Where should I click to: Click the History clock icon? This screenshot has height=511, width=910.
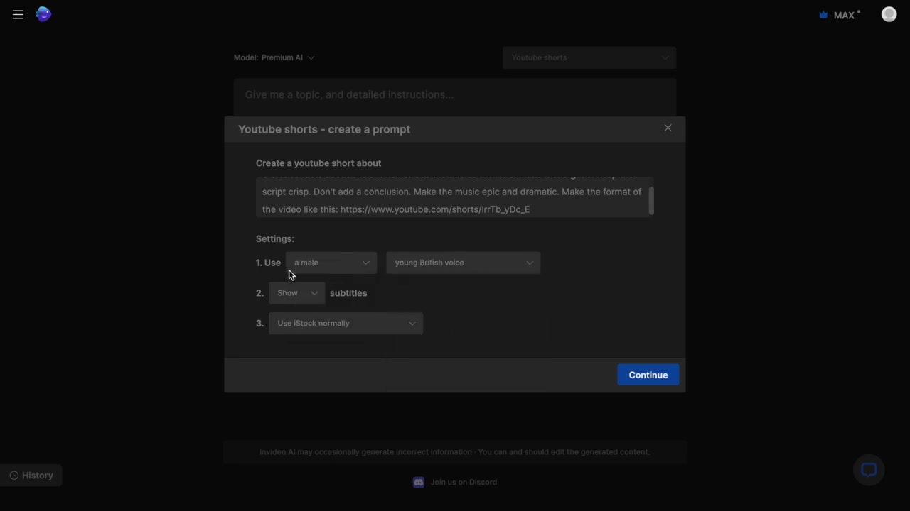[14, 476]
